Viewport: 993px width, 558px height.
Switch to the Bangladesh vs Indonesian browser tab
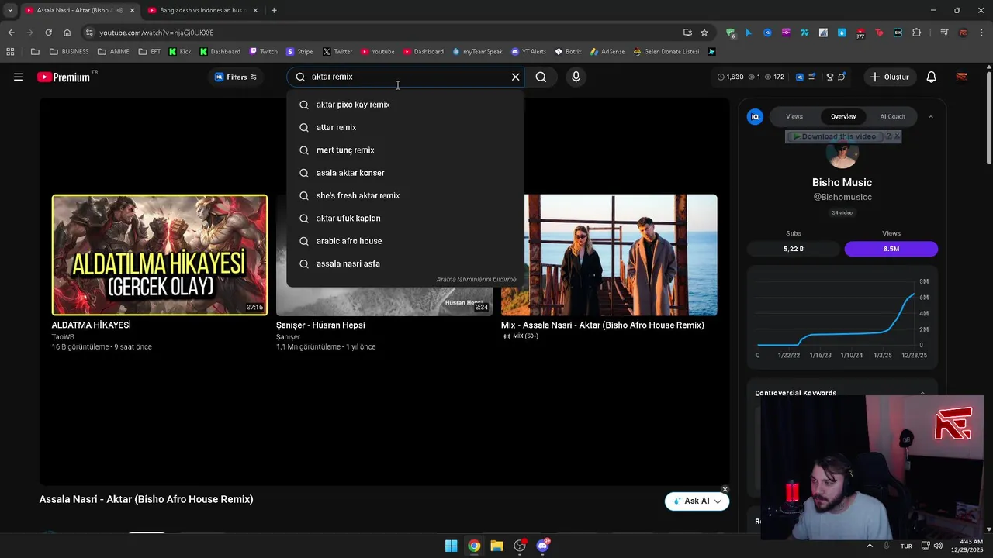pyautogui.click(x=201, y=10)
